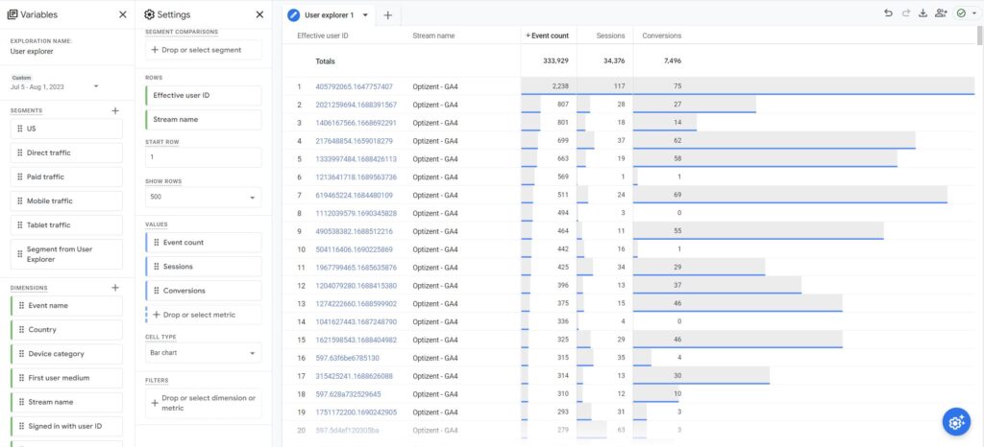
Task: Add a new segment with plus icon
Action: point(115,110)
